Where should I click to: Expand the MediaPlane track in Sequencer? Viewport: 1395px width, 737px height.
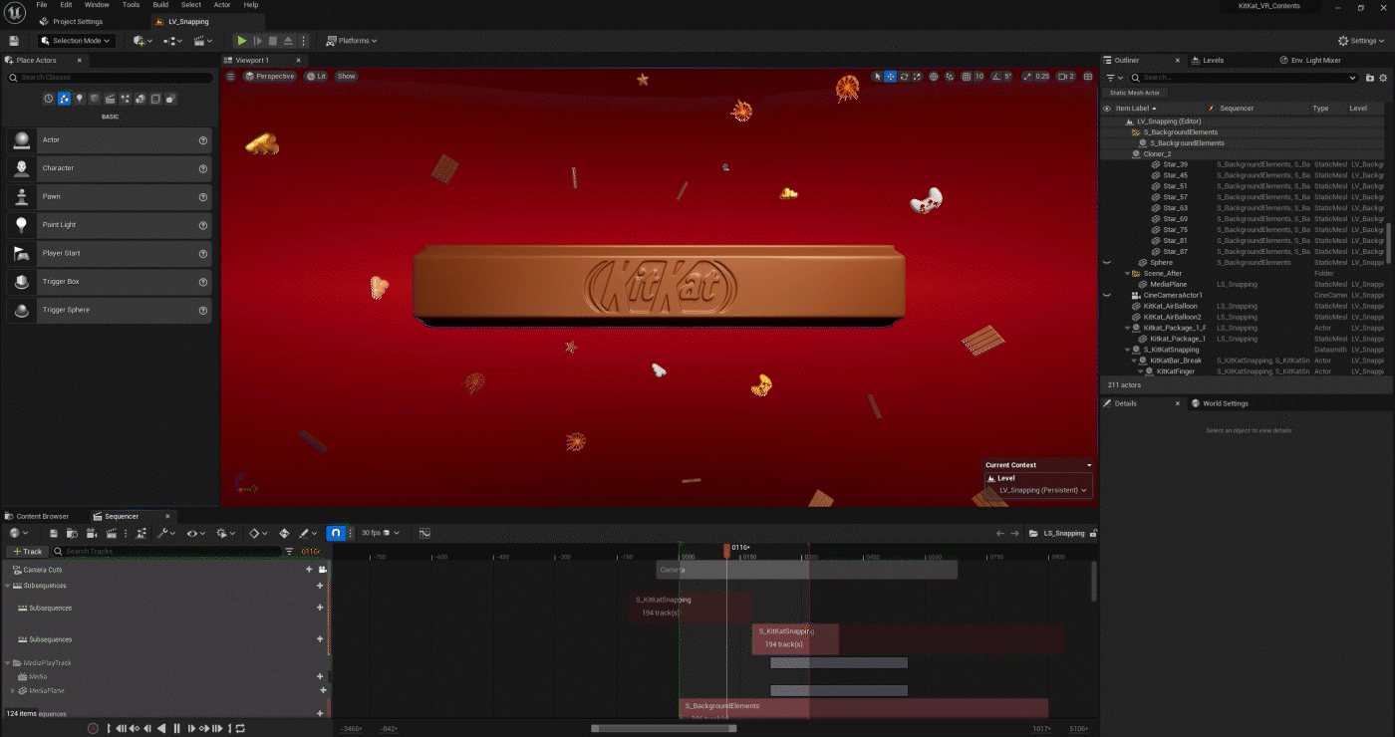13,690
